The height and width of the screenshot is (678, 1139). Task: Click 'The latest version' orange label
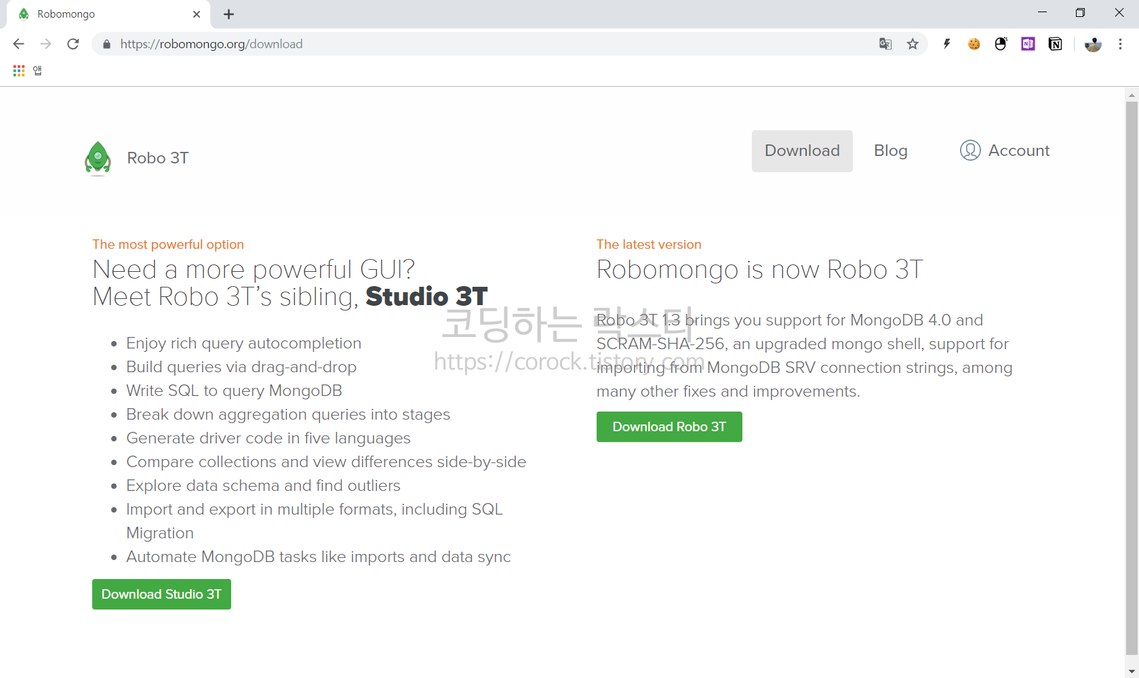(649, 245)
